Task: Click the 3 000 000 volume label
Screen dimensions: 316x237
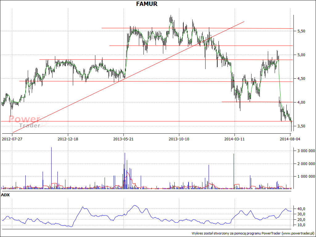Action: 306,151
